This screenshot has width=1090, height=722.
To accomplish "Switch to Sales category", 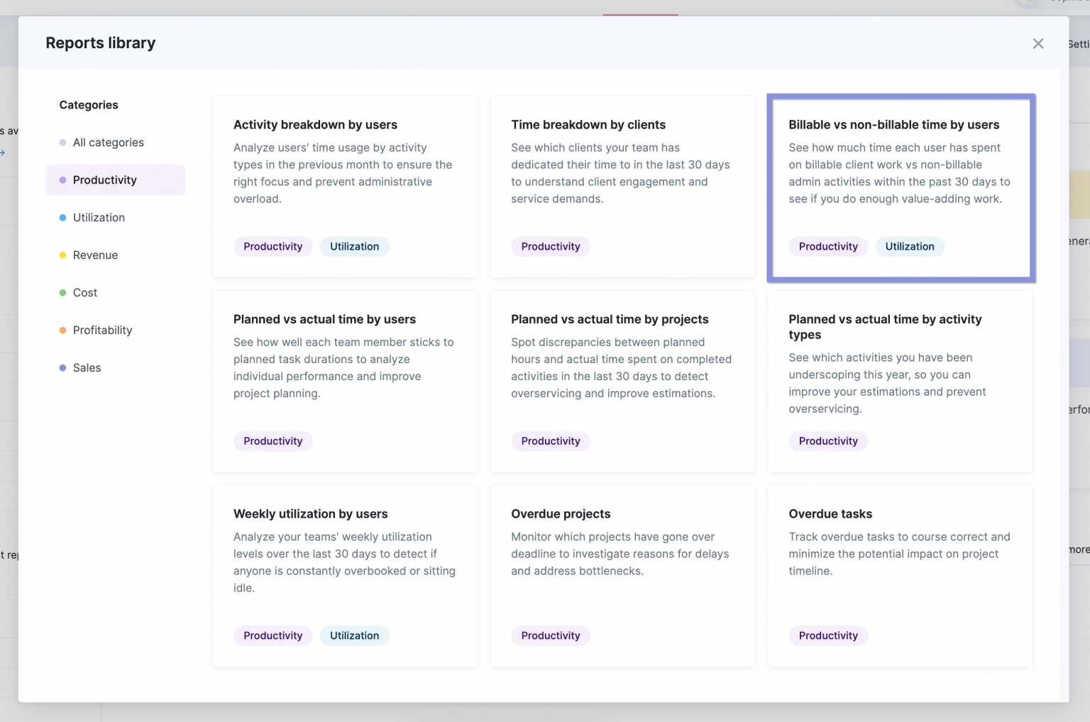I will click(x=87, y=368).
